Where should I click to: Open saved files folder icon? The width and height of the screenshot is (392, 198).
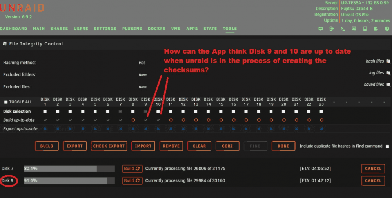click(x=388, y=85)
